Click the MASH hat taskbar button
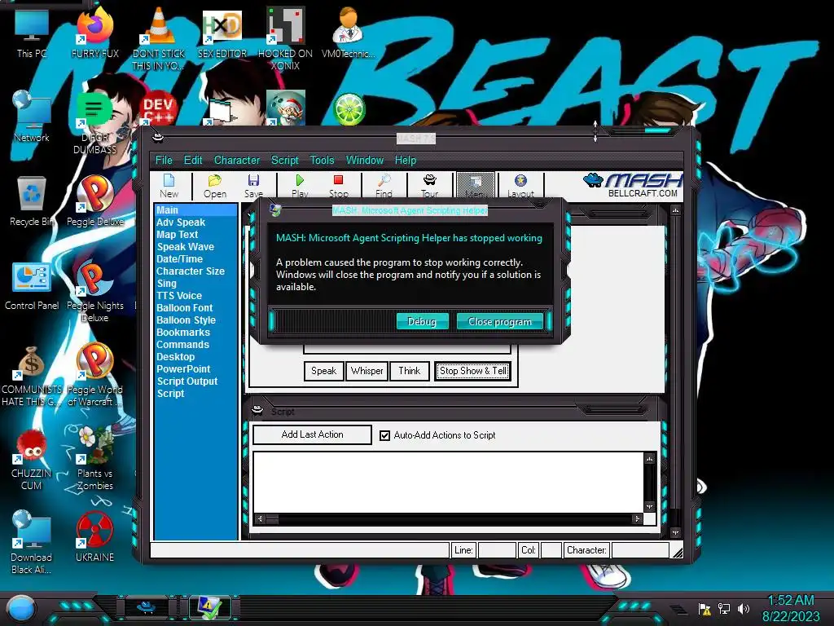 tap(146, 607)
